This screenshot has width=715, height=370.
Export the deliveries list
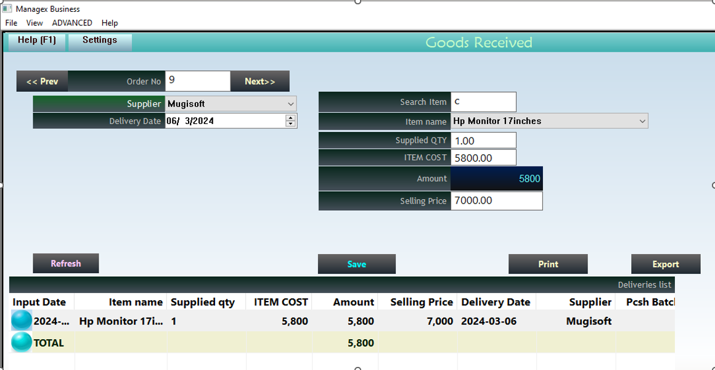point(665,264)
